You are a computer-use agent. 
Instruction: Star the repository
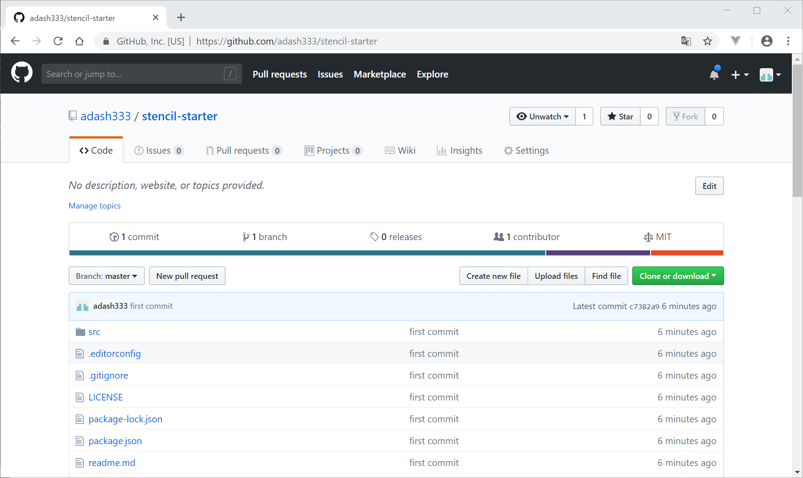click(x=620, y=116)
